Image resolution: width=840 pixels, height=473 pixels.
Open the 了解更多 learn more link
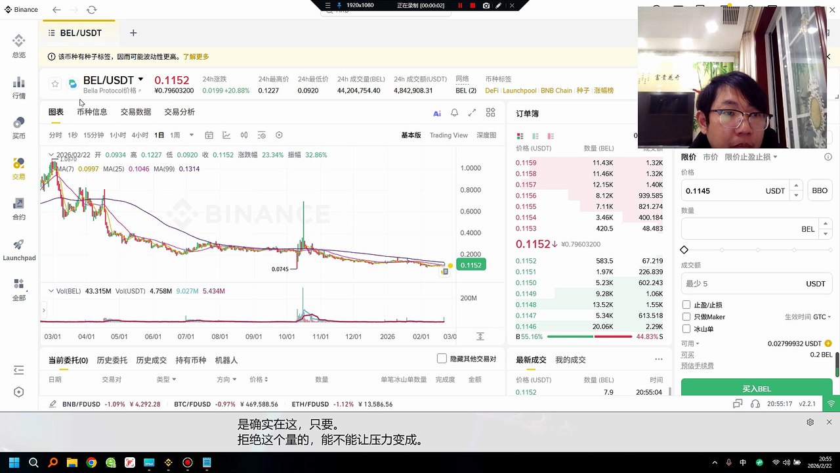(x=196, y=57)
